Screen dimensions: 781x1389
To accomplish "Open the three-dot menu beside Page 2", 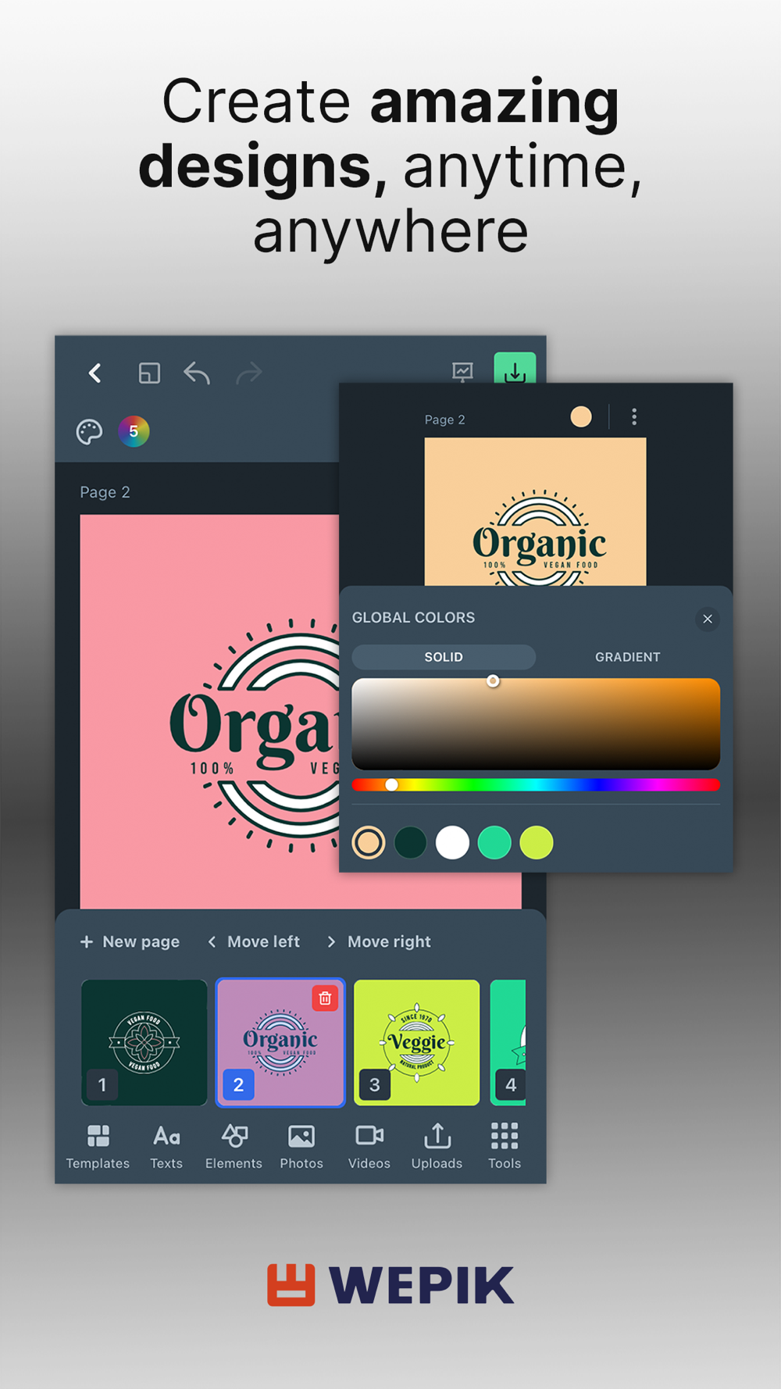I will [634, 417].
